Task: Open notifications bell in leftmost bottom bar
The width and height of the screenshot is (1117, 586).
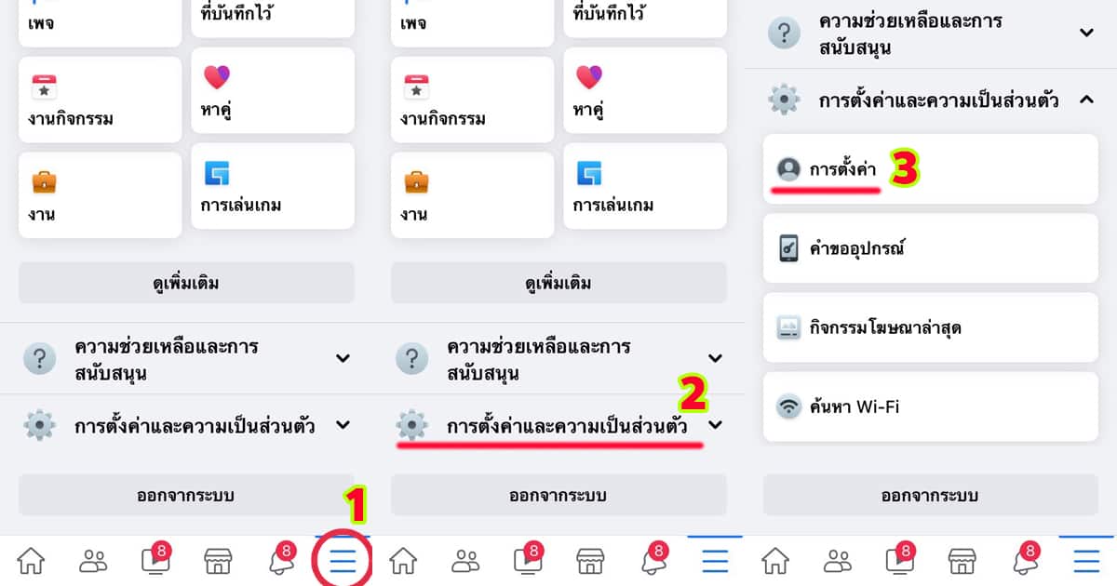Action: pos(280,559)
